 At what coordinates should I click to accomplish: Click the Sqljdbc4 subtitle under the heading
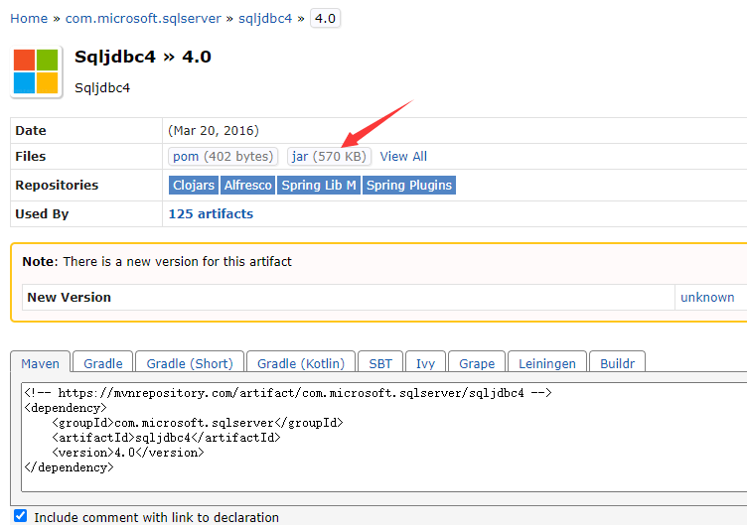tap(102, 88)
